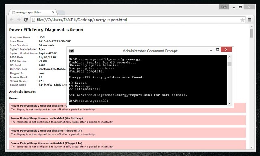This screenshot has width=260, height=156.
Task: Click the Process Count value 62
Action: pos(40,77)
